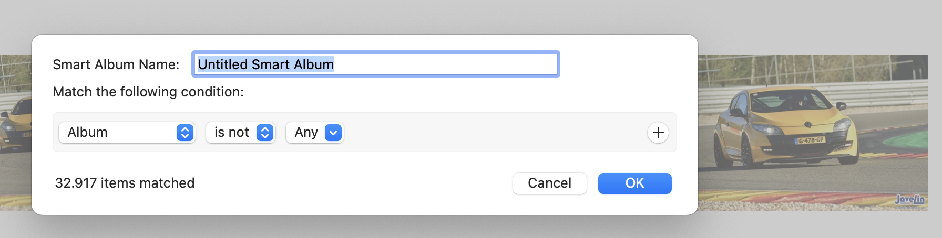Confirm the smart album with OK
This screenshot has width=942, height=238.
634,183
